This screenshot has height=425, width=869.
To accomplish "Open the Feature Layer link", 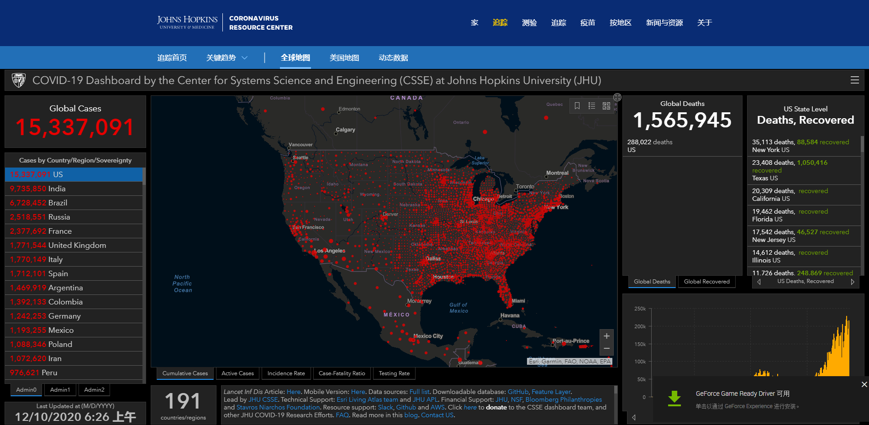I will coord(551,392).
